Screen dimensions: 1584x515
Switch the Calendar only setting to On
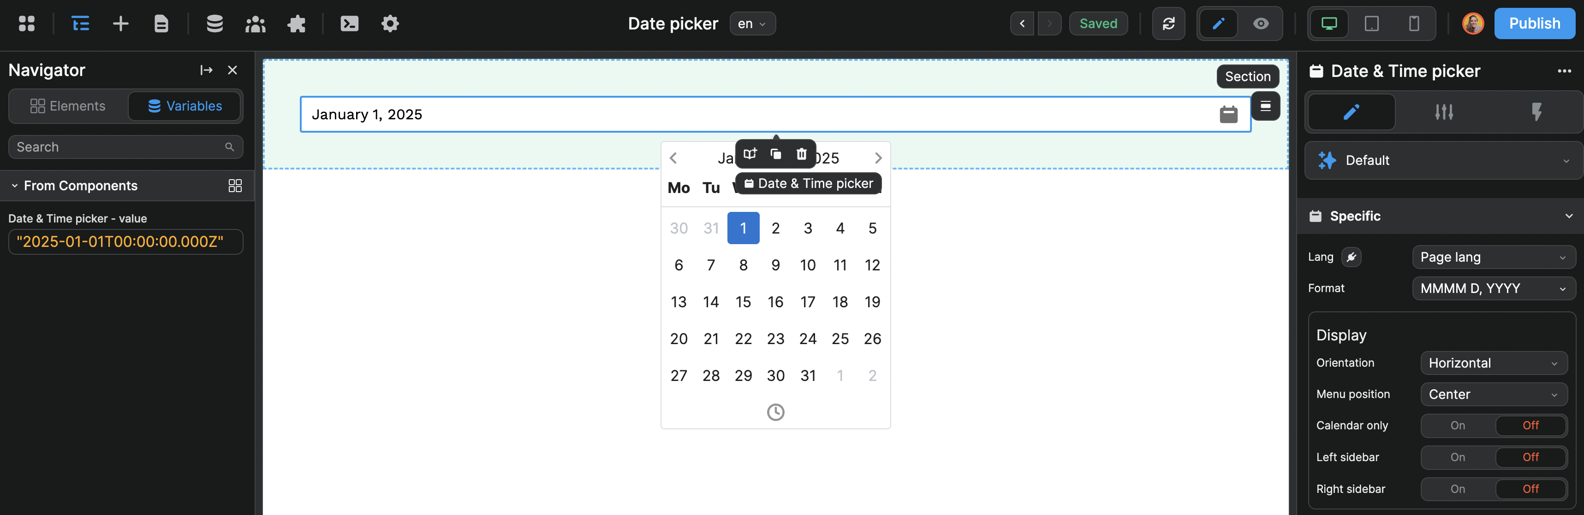(x=1457, y=425)
